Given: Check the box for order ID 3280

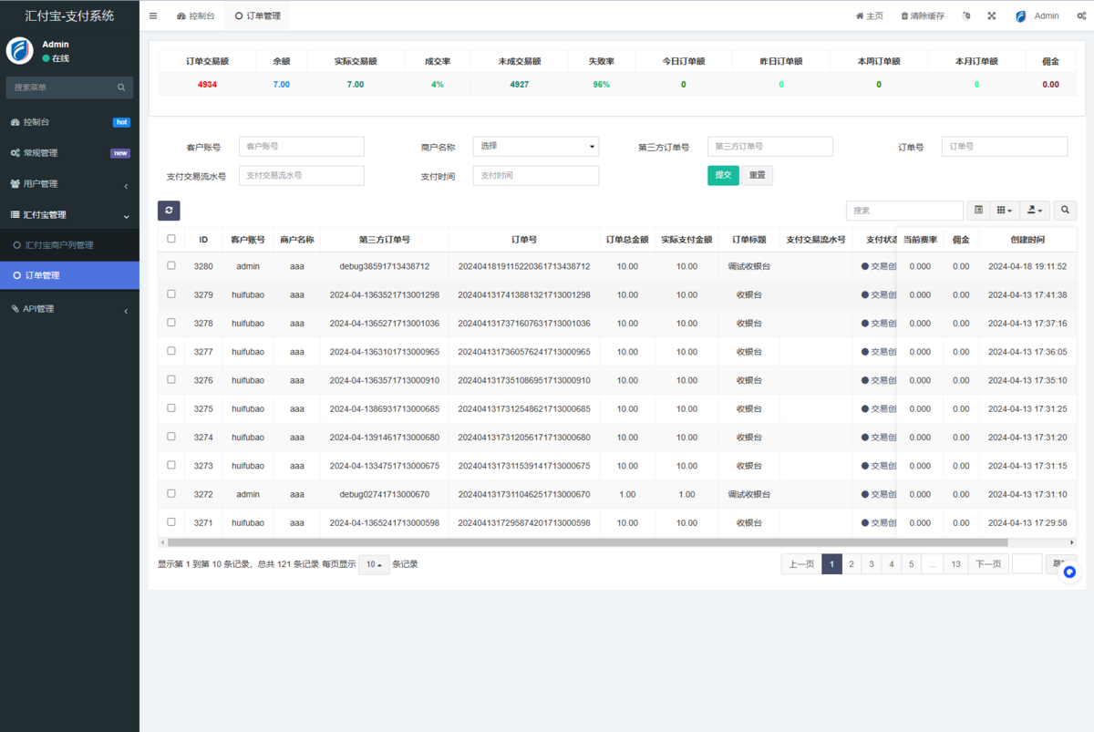Looking at the screenshot, I should pyautogui.click(x=170, y=265).
